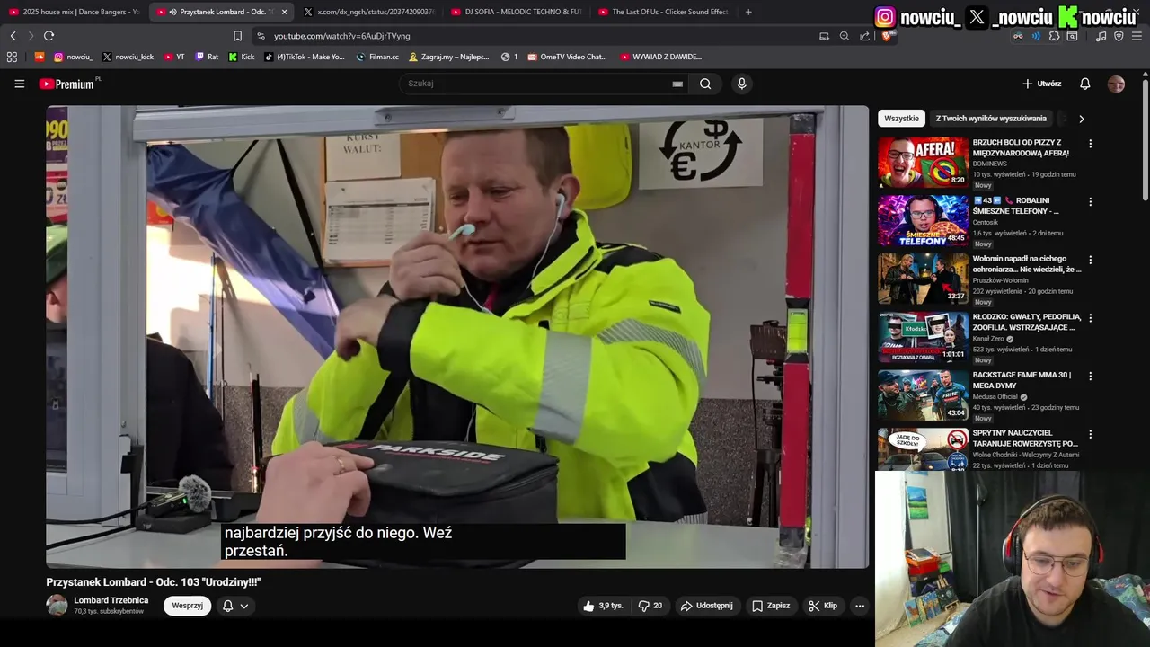1150x647 pixels.
Task: Open BACKSTAGE FAME MMA 30 thumbnail
Action: (x=923, y=394)
